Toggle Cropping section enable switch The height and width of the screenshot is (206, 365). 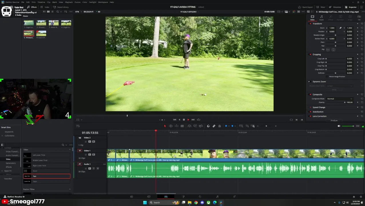pos(310,54)
